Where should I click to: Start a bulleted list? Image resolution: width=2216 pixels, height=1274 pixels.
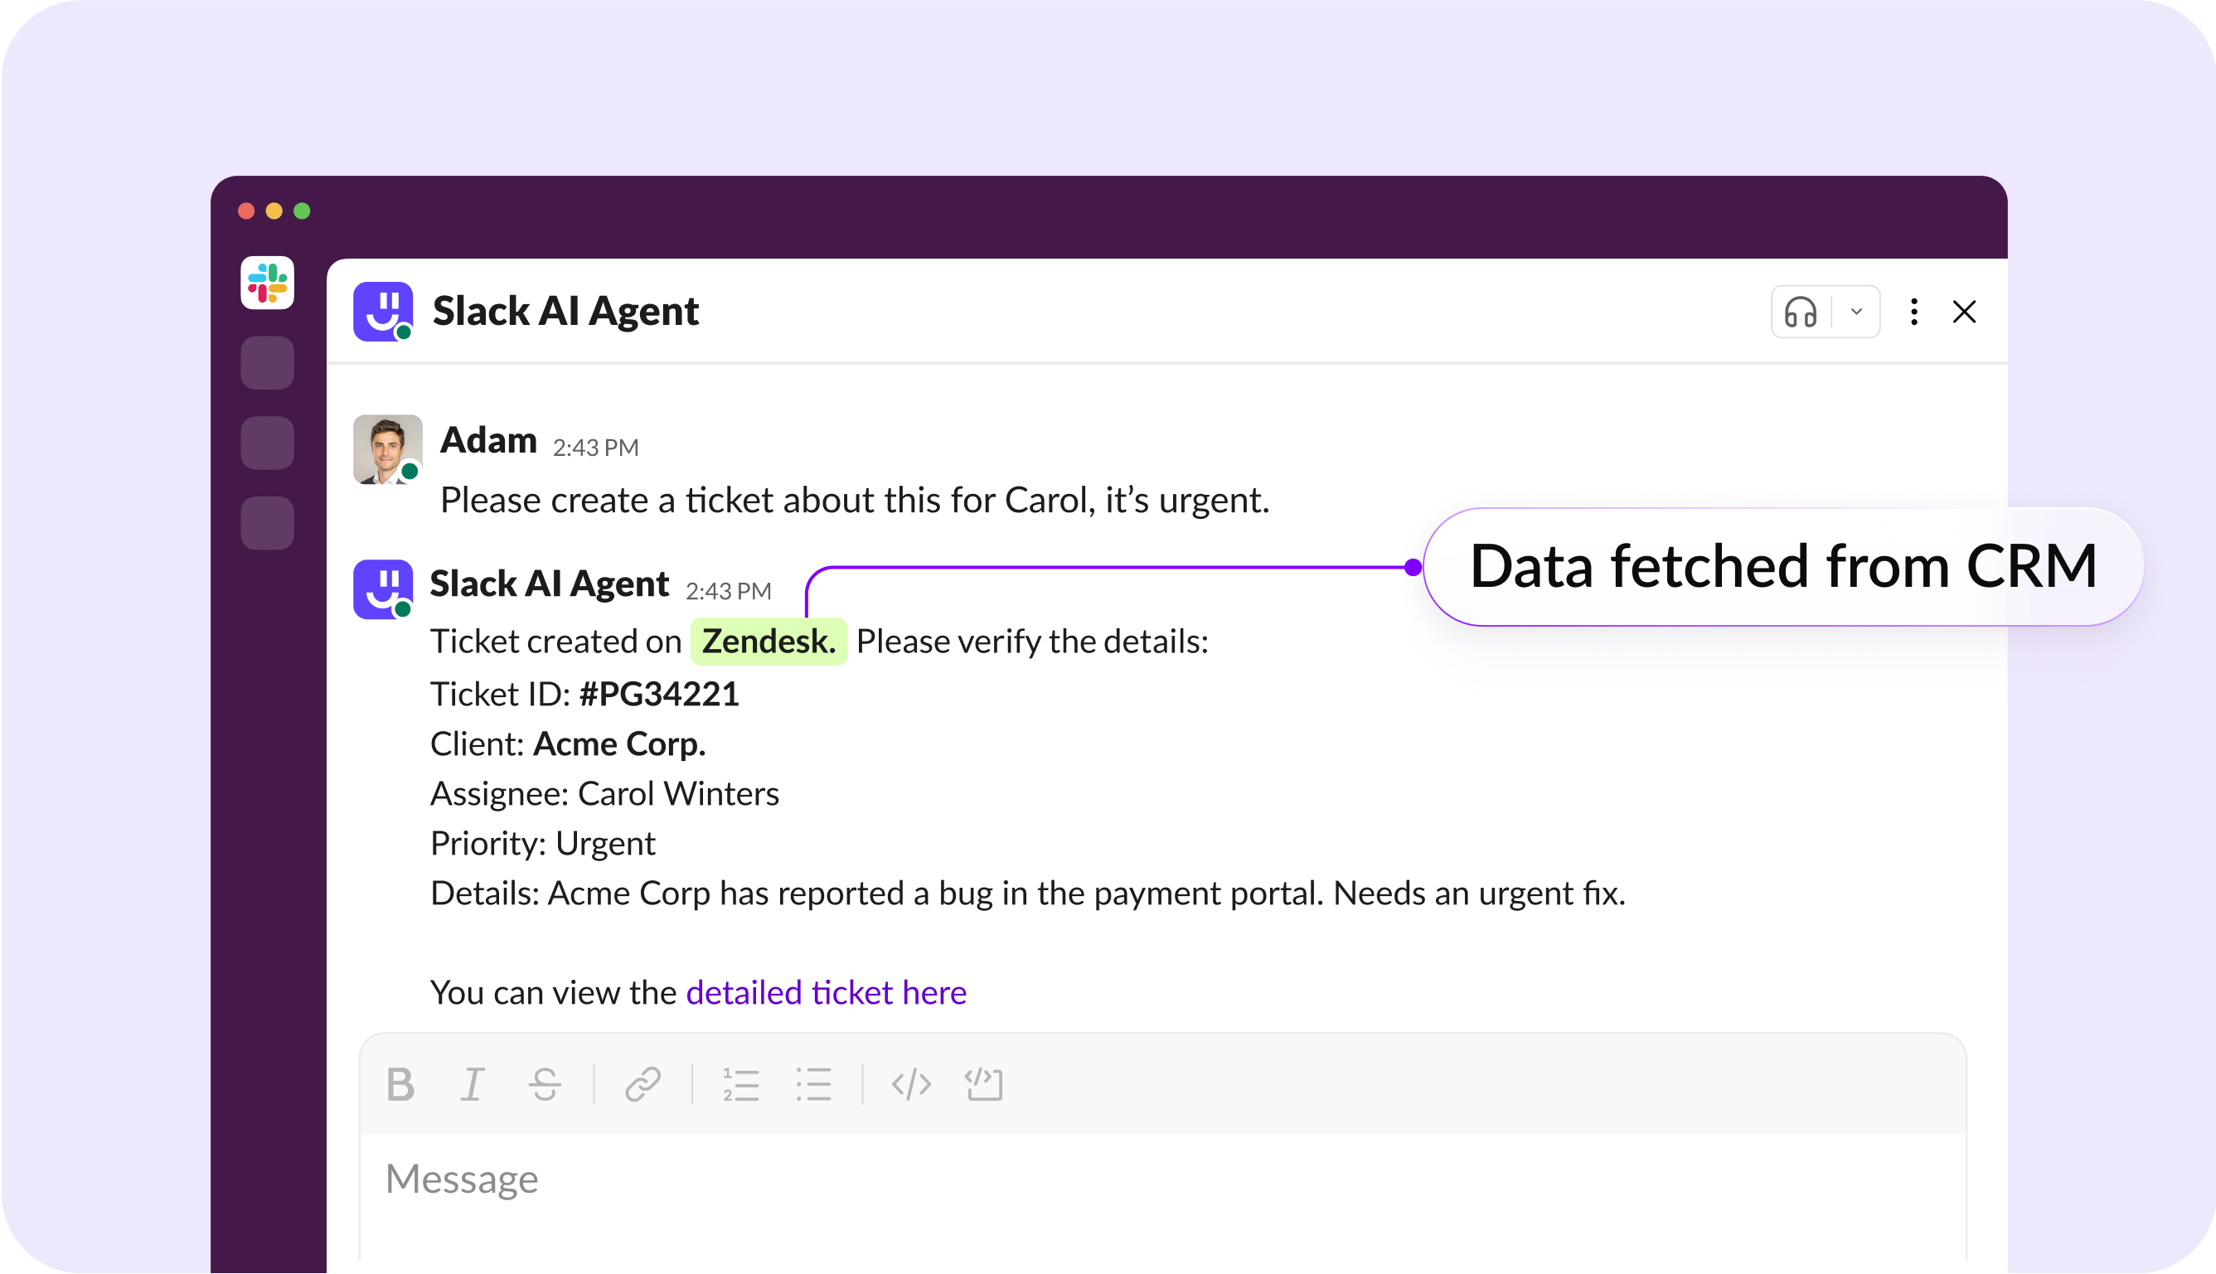813,1085
